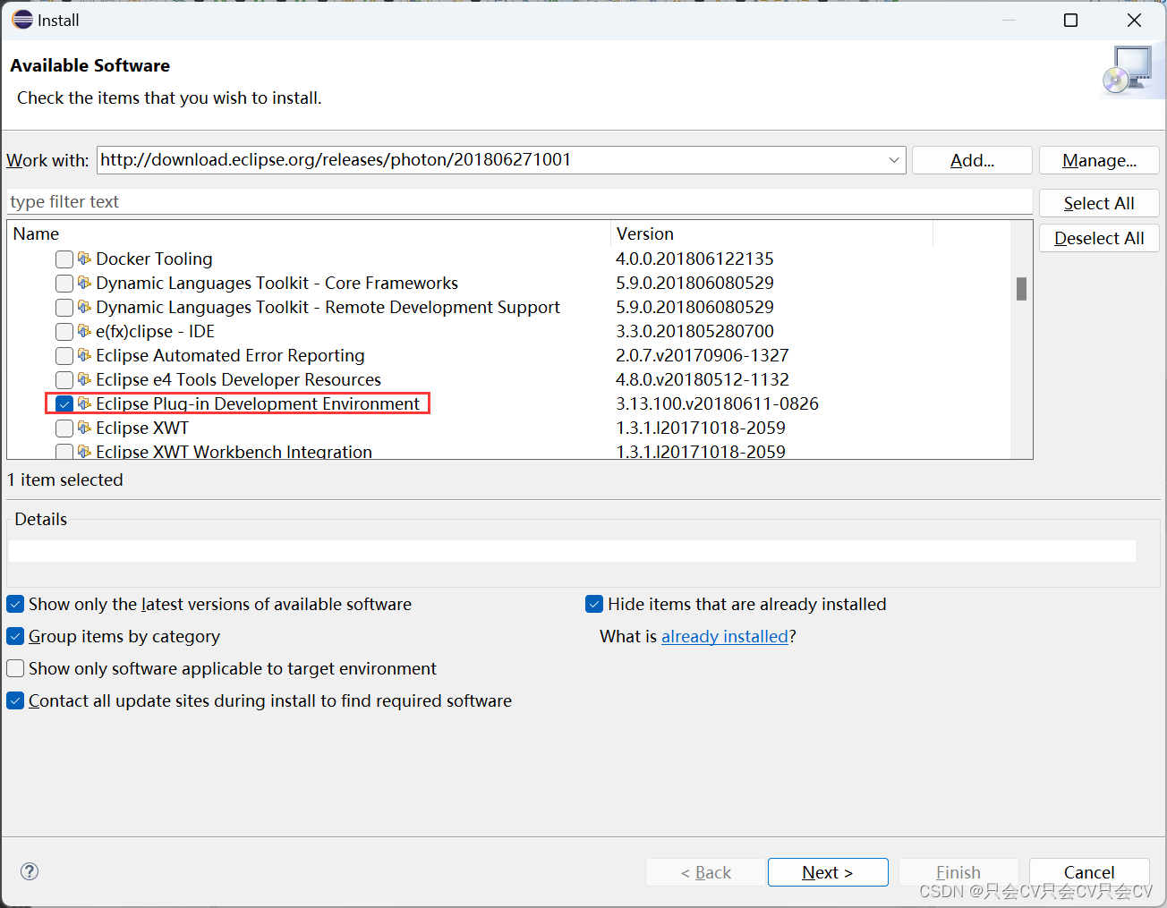Click the feature icon next to Eclipse XWT
The image size is (1167, 908).
point(84,428)
